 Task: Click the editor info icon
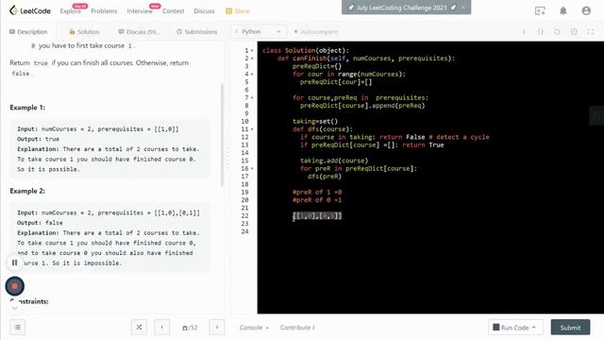[x=524, y=31]
